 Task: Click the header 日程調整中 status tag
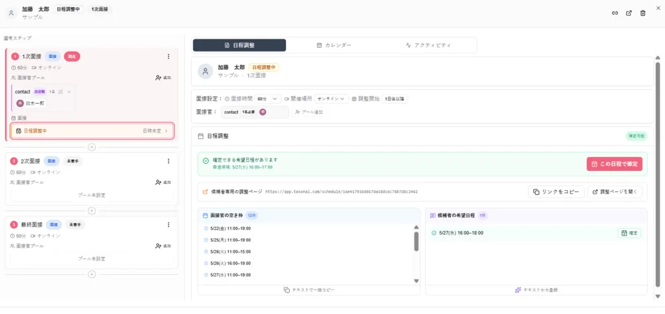pos(68,9)
